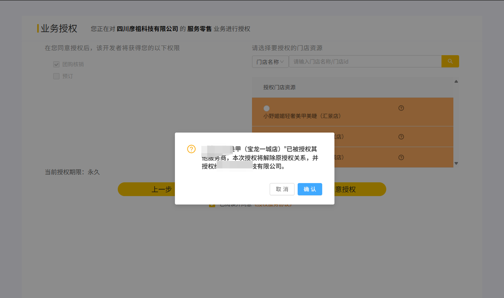Click the 小野媚媚轻奢美甲美睫（汇景店） store row text
The image size is (504, 298).
(302, 116)
